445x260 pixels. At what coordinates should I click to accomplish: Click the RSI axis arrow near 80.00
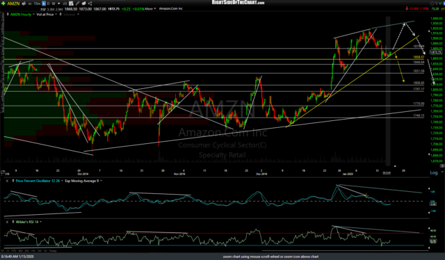[429, 228]
